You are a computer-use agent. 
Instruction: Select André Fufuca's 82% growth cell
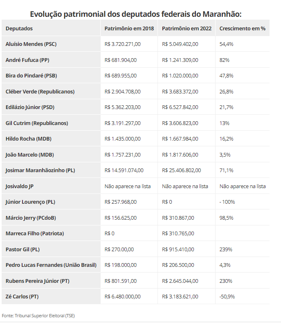coord(225,60)
